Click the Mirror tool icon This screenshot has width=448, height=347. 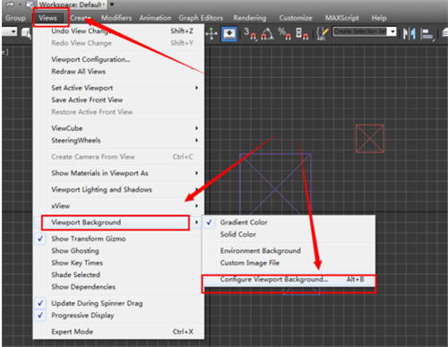point(409,33)
